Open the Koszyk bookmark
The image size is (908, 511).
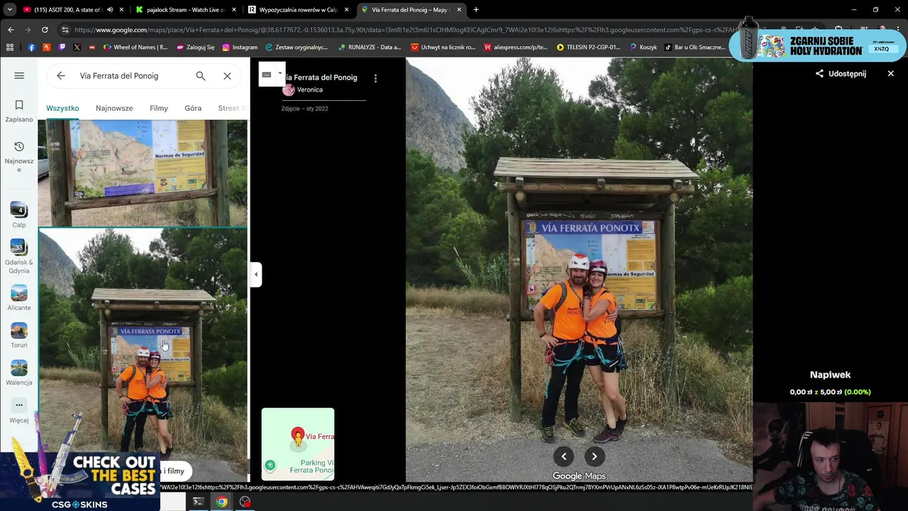click(643, 48)
